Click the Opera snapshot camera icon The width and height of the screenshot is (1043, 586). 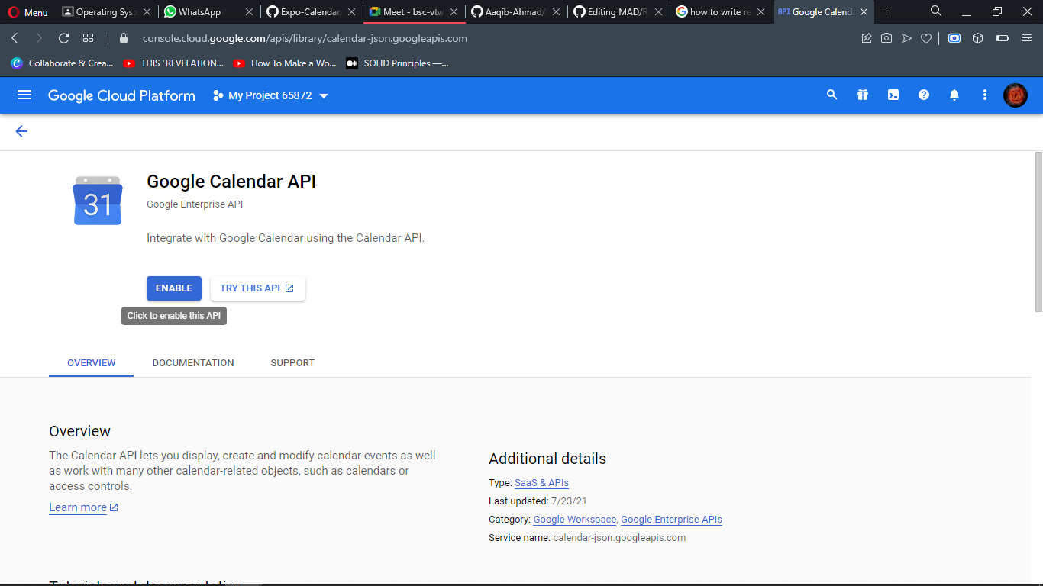pyautogui.click(x=886, y=38)
